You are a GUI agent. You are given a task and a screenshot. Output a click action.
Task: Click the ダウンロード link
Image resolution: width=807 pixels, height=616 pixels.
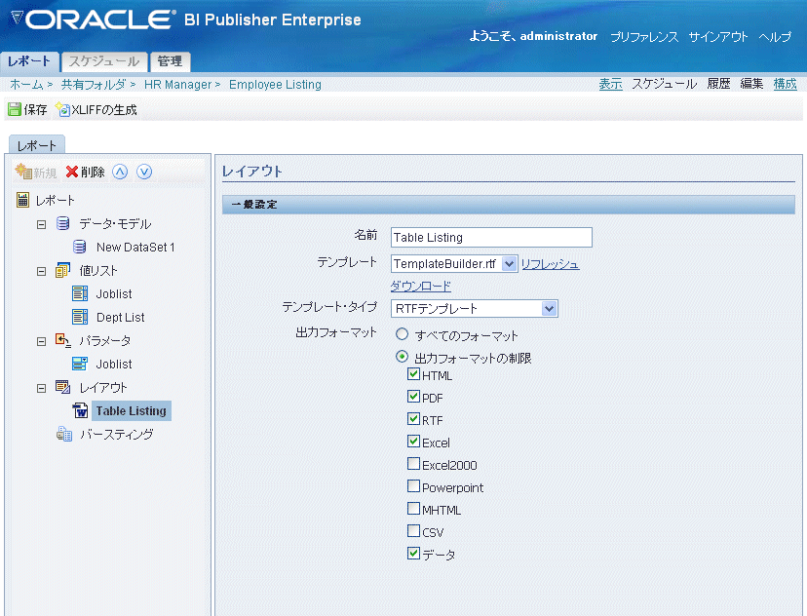coord(420,286)
